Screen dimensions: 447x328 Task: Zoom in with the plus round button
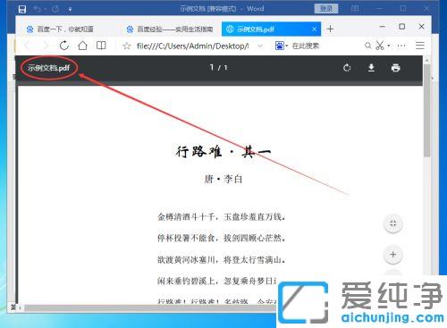[393, 255]
